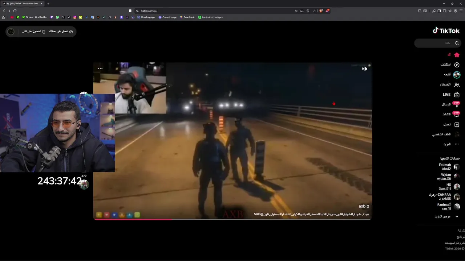Click the bookmark icon in address bar
The image size is (465, 261).
(130, 11)
